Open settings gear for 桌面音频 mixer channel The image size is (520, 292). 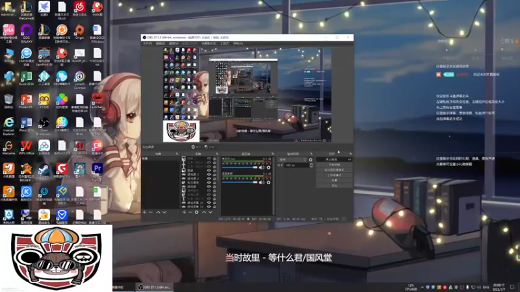(268, 182)
